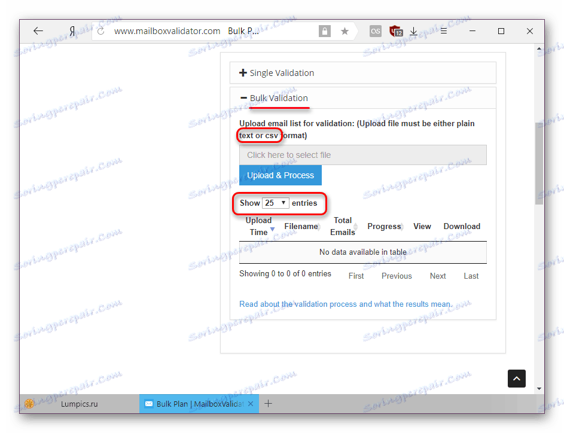Close the Bulk Plan MailboxValidator tab
Image resolution: width=564 pixels, height=433 pixels.
251,404
